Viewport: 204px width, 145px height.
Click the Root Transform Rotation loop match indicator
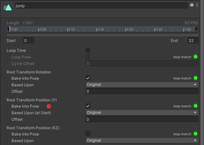196,78
